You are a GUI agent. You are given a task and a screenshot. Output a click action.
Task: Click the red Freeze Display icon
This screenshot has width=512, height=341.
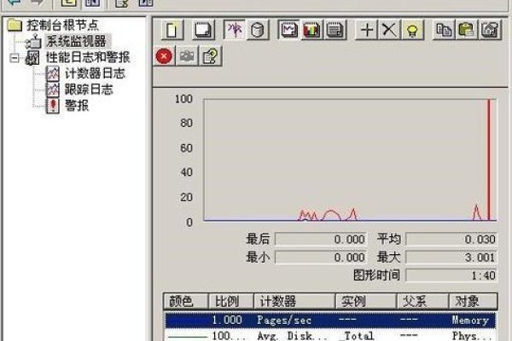tap(164, 56)
